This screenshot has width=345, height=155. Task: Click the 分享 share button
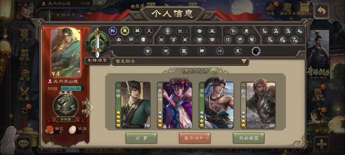[141, 138]
